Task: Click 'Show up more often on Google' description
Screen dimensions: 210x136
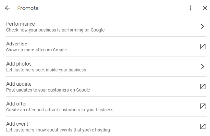Action: (37, 50)
